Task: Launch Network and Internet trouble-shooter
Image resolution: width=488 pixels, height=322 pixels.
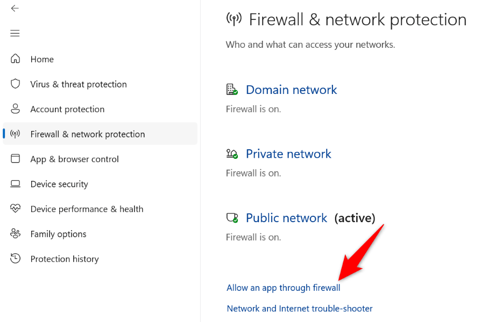Action: [299, 309]
